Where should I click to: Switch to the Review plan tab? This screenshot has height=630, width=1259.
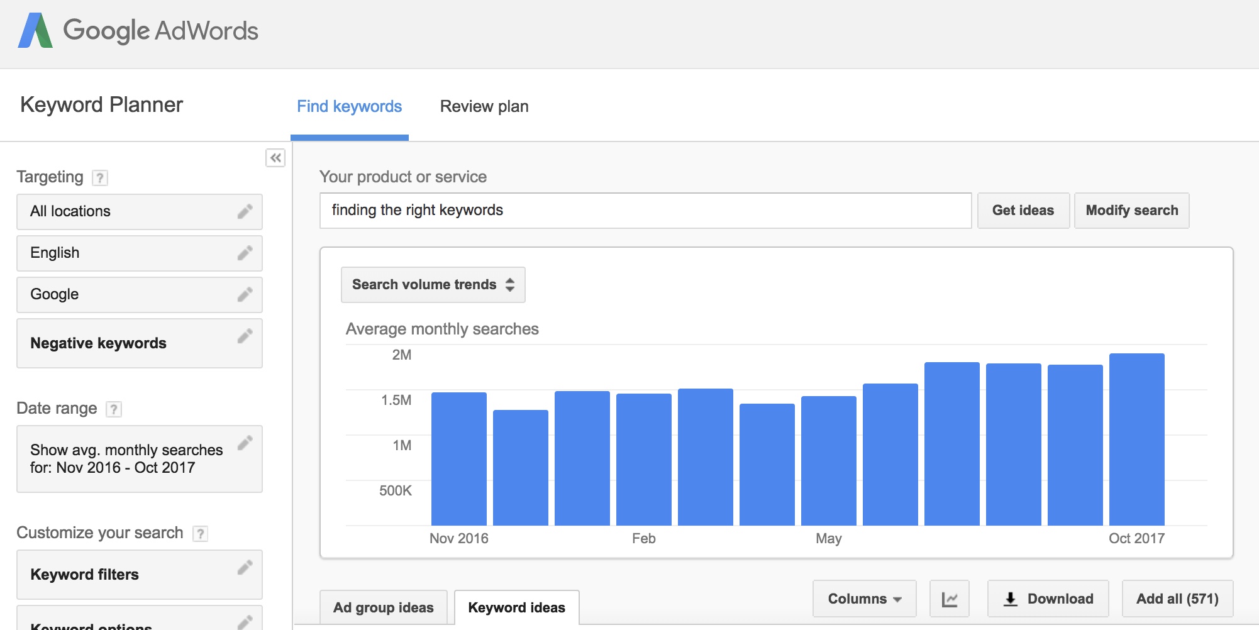point(484,106)
